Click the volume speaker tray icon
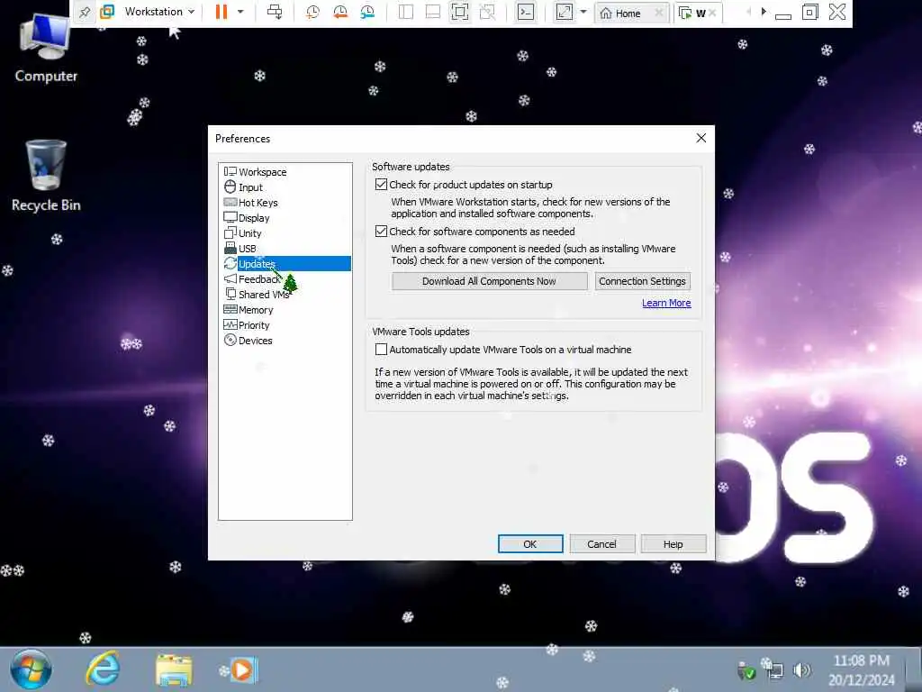922x692 pixels. click(x=800, y=669)
